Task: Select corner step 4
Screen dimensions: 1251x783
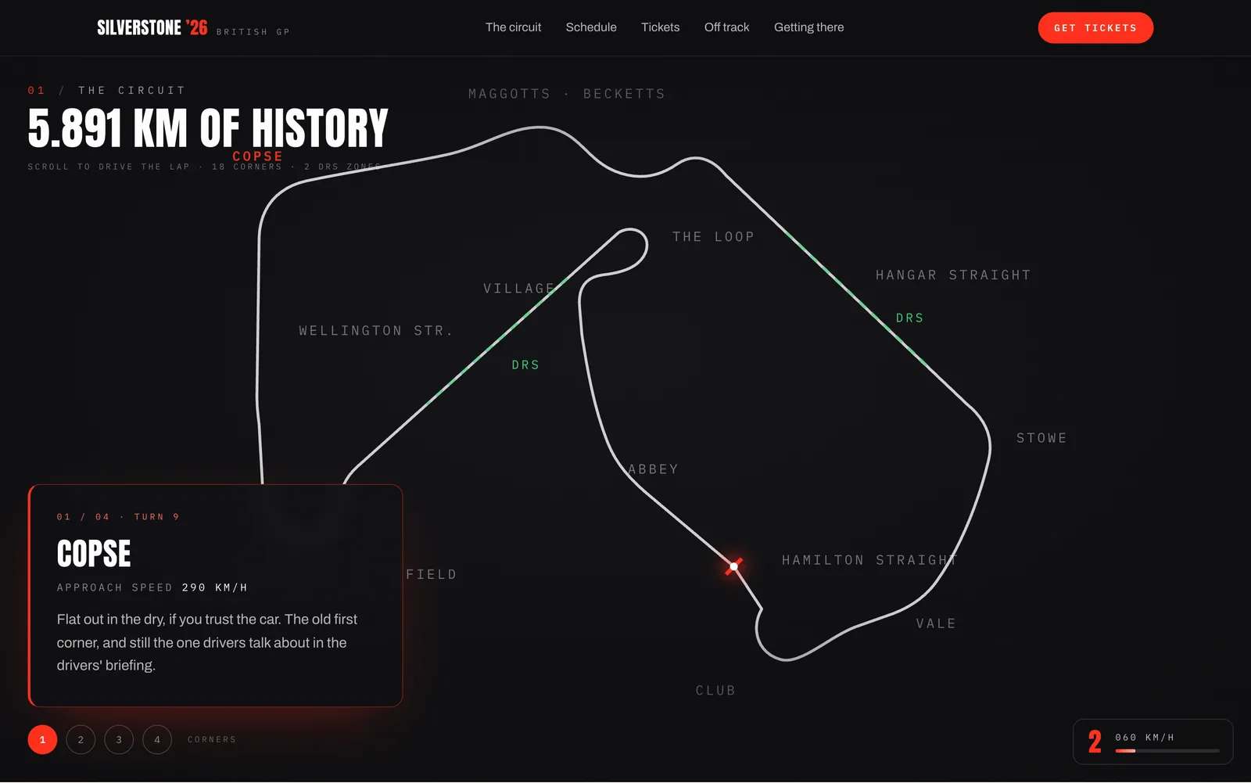Action: coord(157,739)
